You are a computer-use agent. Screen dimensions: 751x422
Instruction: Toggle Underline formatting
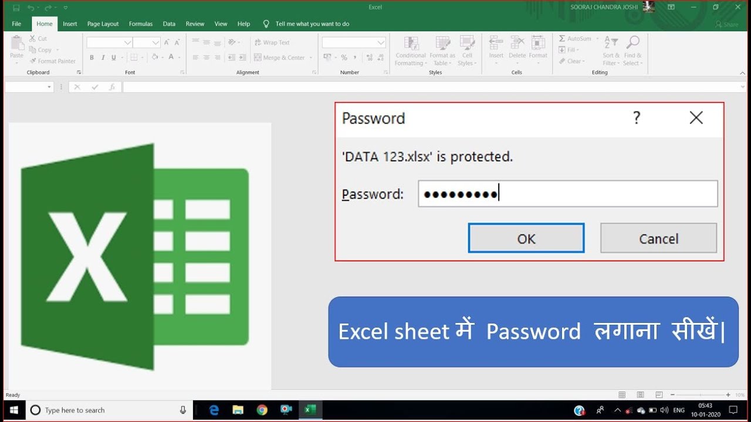pos(114,57)
